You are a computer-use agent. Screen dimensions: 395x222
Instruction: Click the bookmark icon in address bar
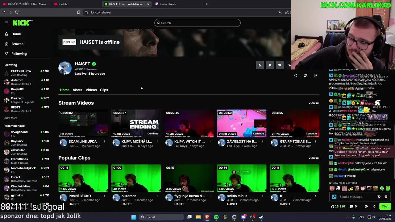coord(78,12)
